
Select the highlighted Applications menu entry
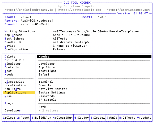(19, 92)
